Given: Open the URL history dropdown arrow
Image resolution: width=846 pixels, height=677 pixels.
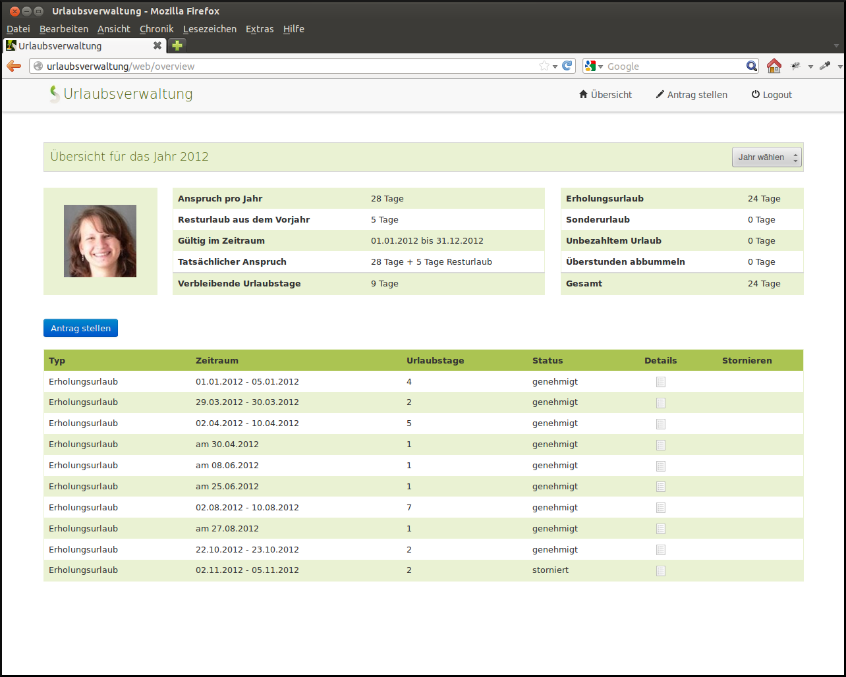Looking at the screenshot, I should pyautogui.click(x=555, y=67).
